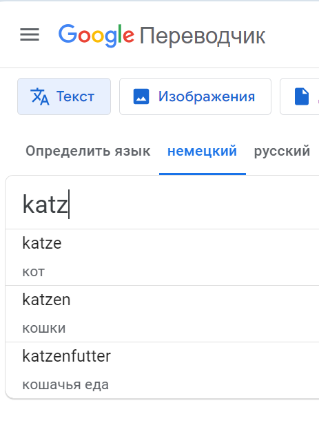The height and width of the screenshot is (445, 319).
Task: Choose the Определить язык tab
Action: coord(88,151)
